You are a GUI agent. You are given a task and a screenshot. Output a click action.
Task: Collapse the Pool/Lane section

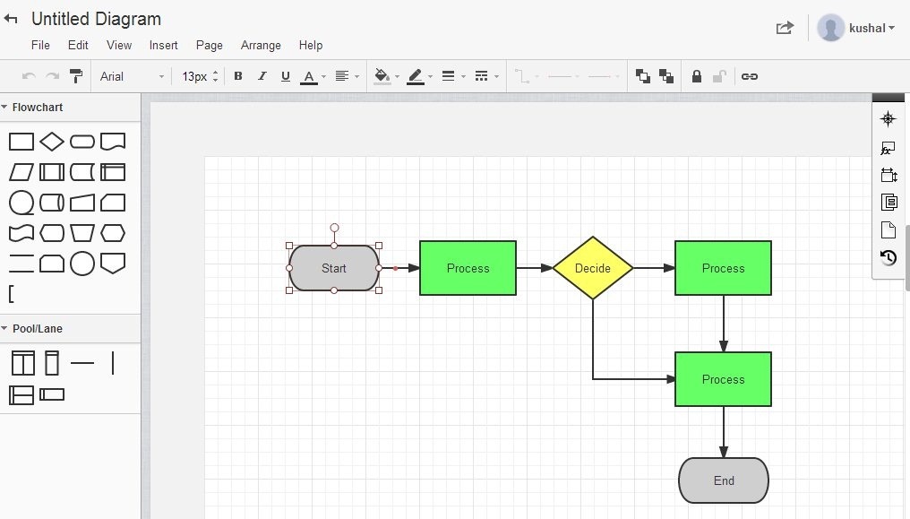pos(4,328)
